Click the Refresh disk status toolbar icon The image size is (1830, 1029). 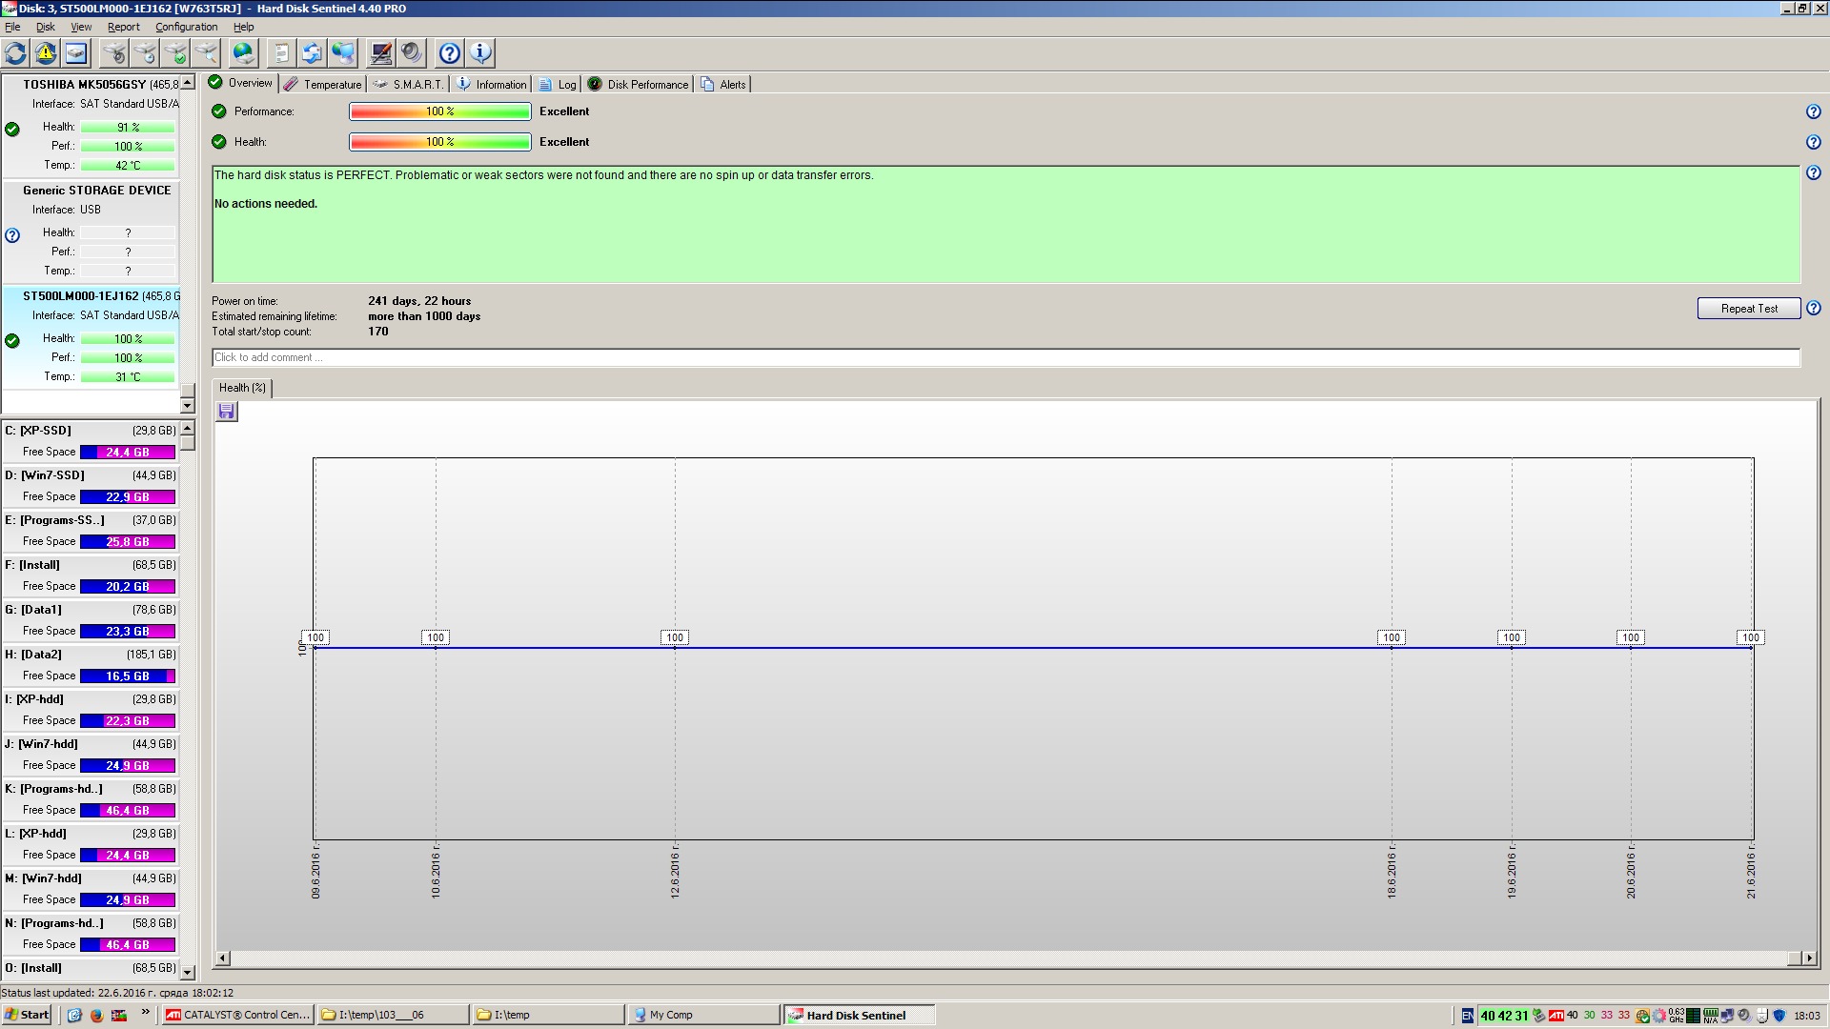click(15, 53)
